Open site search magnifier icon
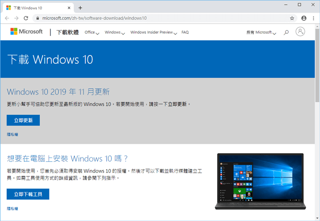Image resolution: width=320 pixels, height=221 pixels. [286, 32]
